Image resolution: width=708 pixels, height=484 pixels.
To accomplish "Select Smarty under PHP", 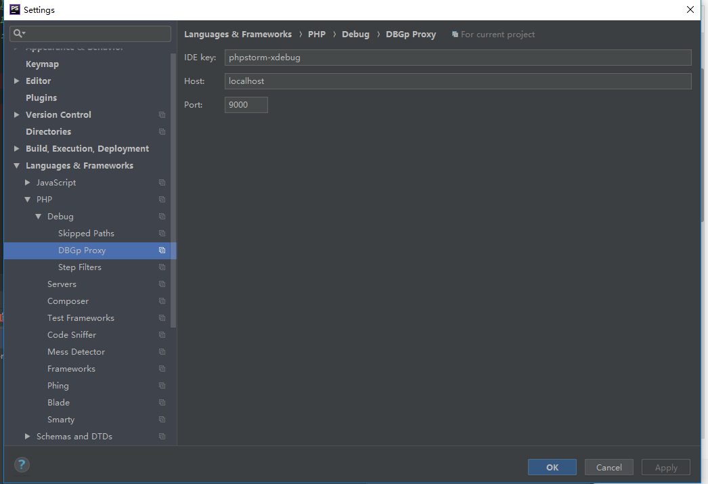I will point(61,420).
